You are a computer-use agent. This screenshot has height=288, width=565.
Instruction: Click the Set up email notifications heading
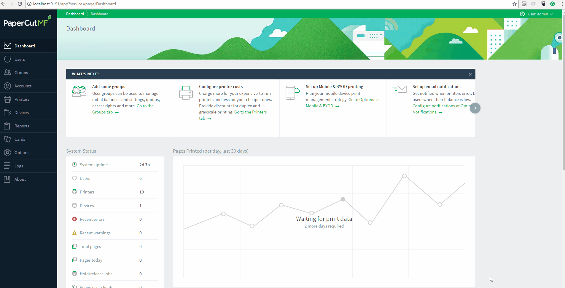click(437, 87)
